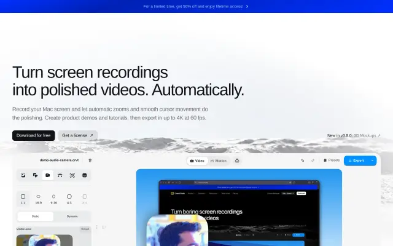Switch to the Video tab

coord(197,161)
